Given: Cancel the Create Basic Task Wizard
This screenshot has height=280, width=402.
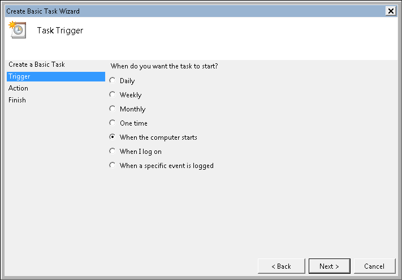Looking at the screenshot, I should [374, 266].
